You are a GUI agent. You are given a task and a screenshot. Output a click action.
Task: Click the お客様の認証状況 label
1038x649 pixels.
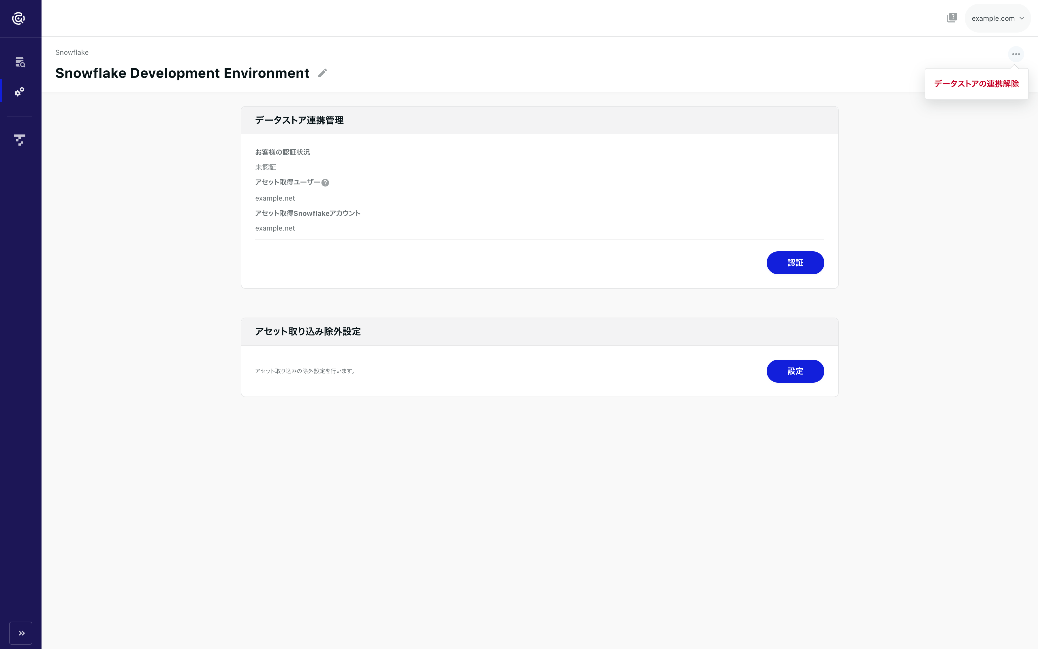tap(282, 152)
